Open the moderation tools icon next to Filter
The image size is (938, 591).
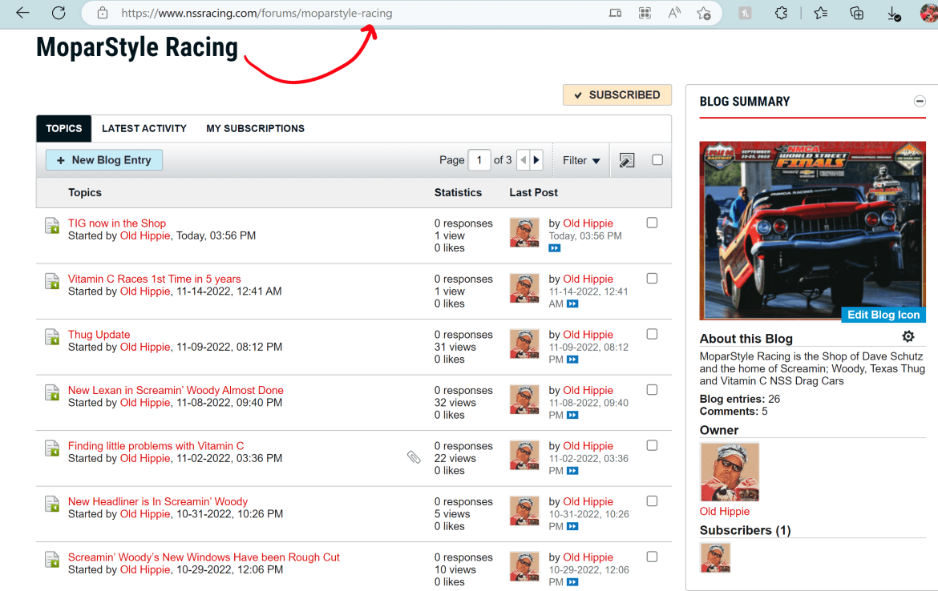[x=627, y=160]
